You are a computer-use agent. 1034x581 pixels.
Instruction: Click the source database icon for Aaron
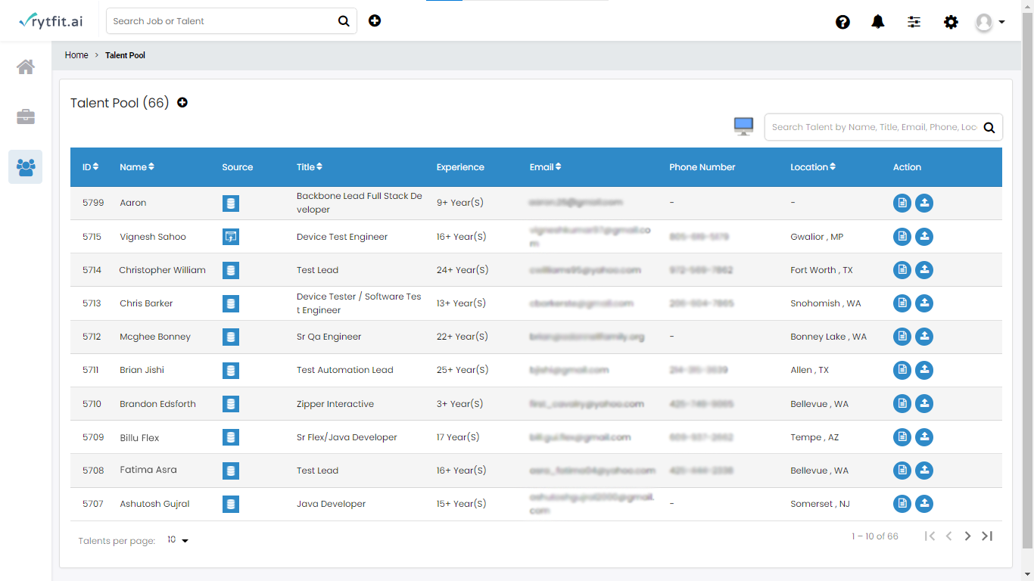[231, 204]
